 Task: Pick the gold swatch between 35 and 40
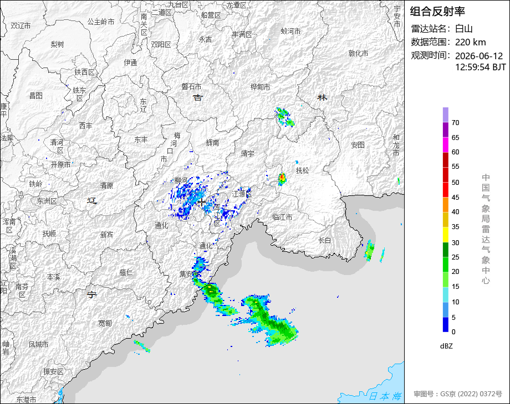point(445,219)
